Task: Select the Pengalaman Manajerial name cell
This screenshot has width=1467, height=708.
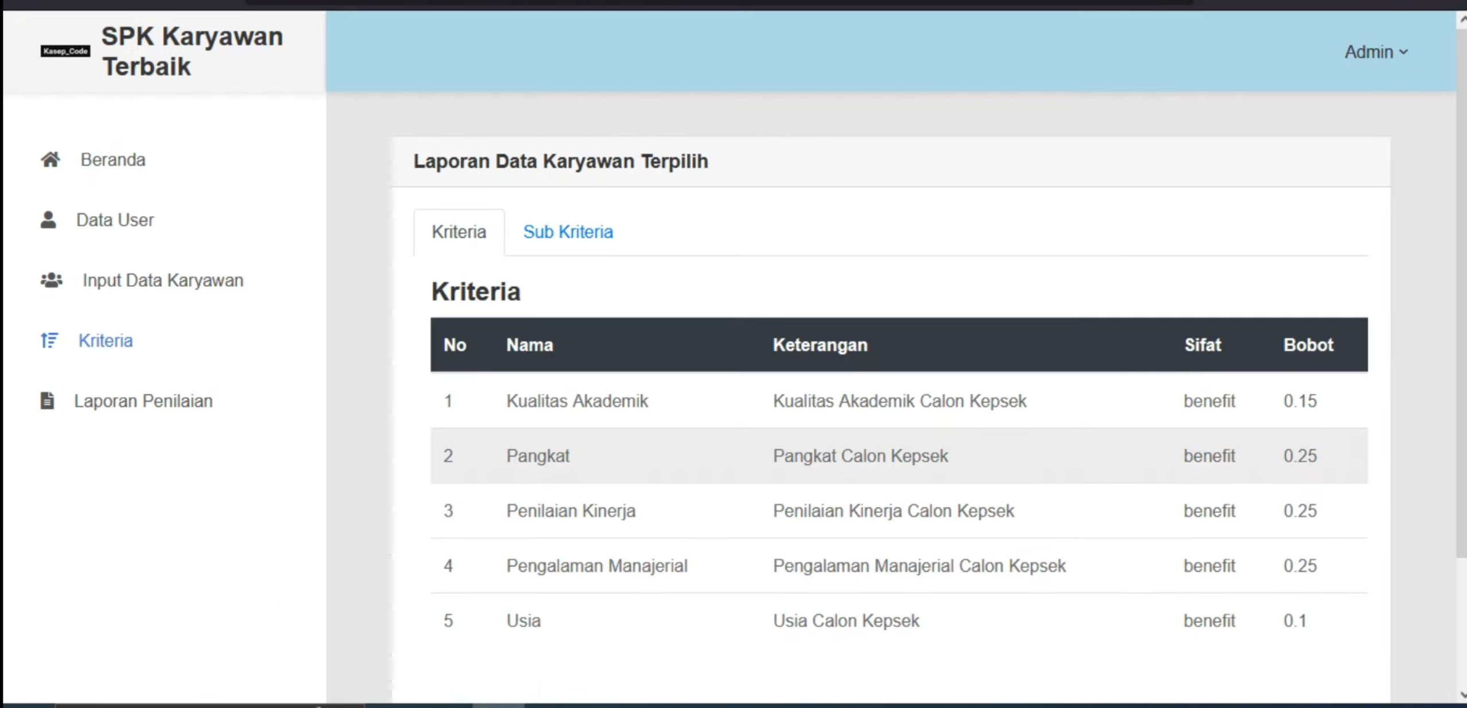Action: [596, 566]
